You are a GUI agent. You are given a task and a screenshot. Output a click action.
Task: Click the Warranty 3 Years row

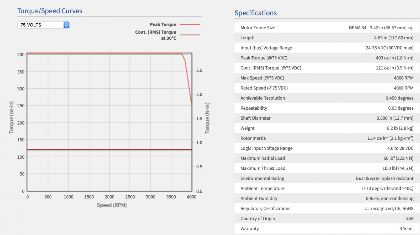click(x=327, y=228)
